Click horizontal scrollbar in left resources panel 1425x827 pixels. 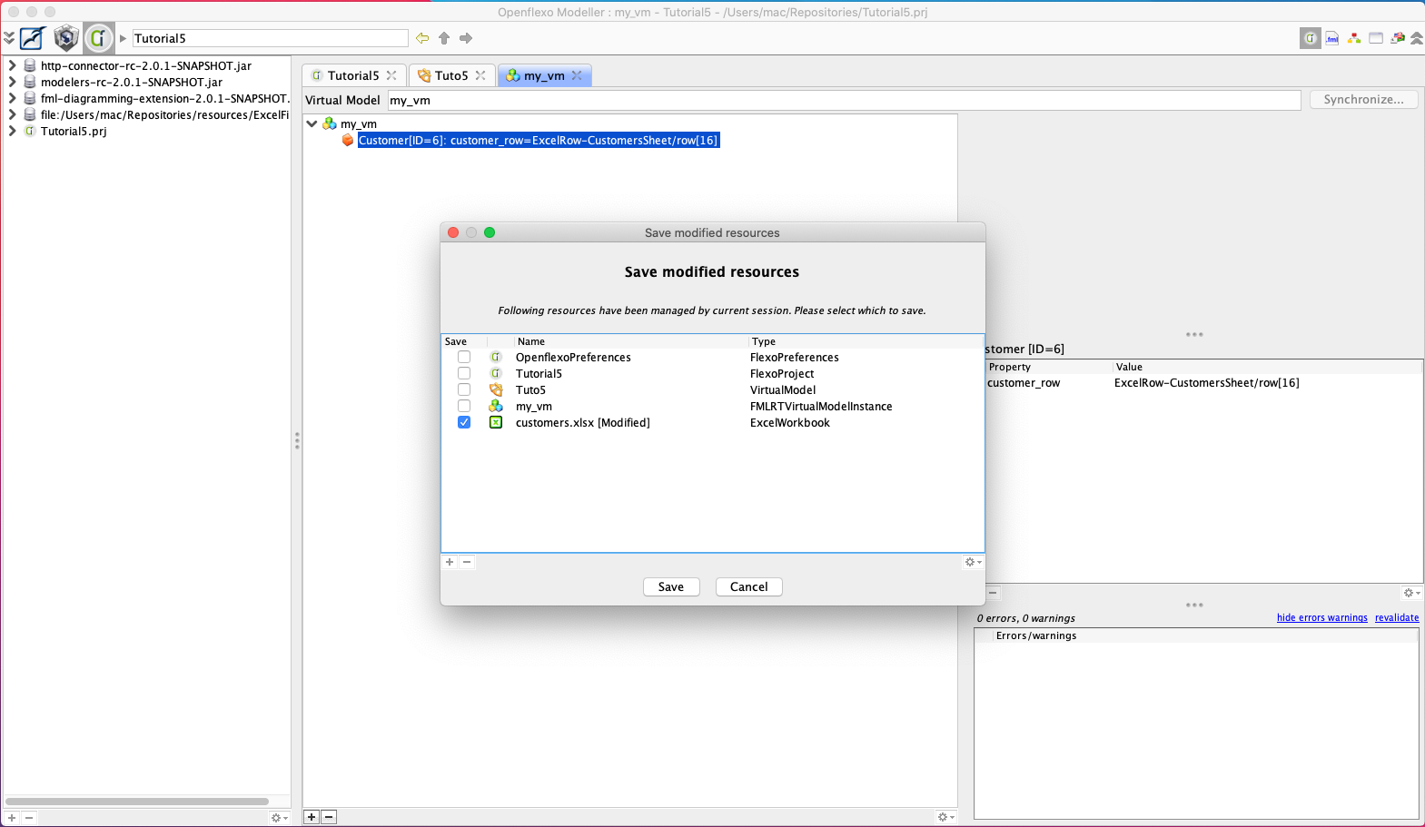(137, 802)
